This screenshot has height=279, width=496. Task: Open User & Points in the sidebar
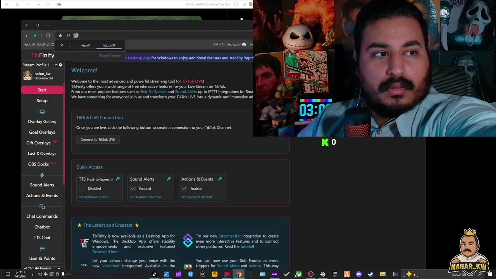(x=42, y=258)
